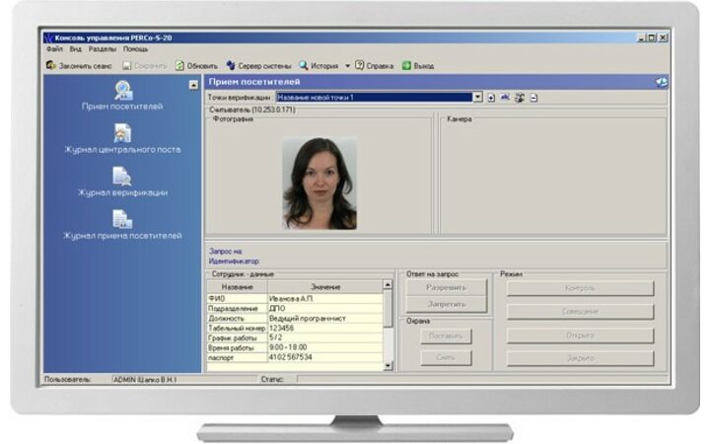The image size is (710, 444).
Task: Open the Разделы menu
Action: point(103,48)
